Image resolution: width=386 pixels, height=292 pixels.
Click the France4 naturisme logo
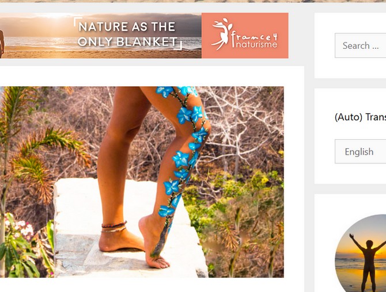[245, 36]
